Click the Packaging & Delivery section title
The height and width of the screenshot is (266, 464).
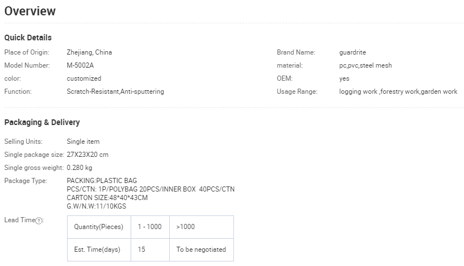pos(42,122)
